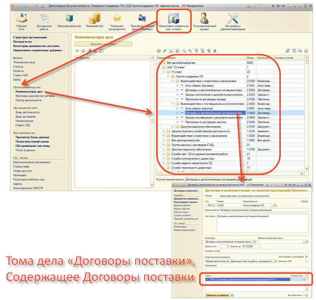Open 'Полнотекстовый поиск' in left panel
The width and height of the screenshot is (316, 300).
(32, 142)
